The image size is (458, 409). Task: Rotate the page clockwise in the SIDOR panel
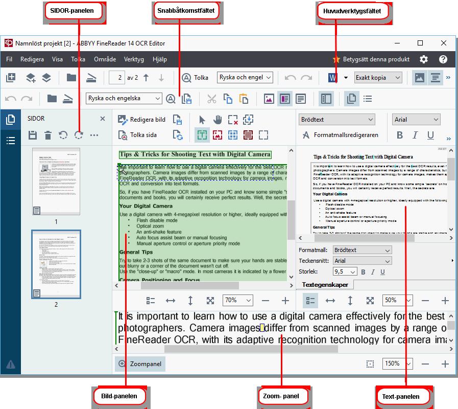79,135
